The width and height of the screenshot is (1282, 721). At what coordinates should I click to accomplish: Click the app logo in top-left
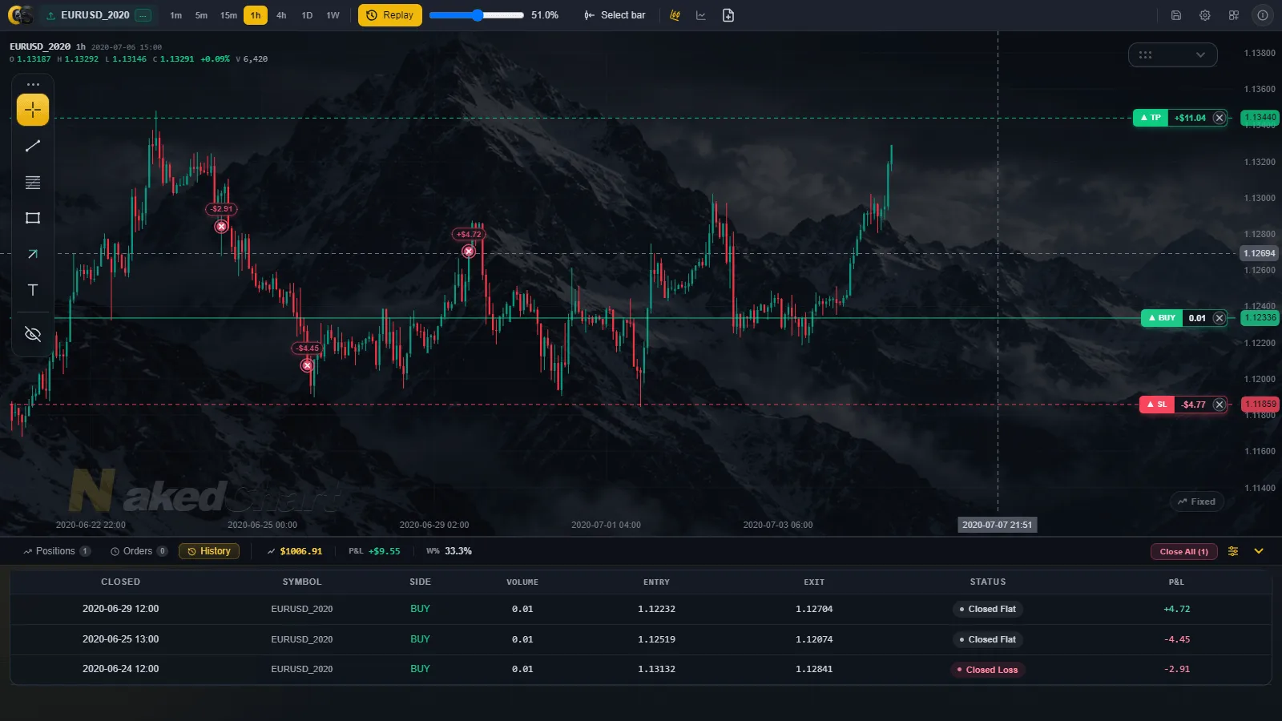[x=20, y=15]
